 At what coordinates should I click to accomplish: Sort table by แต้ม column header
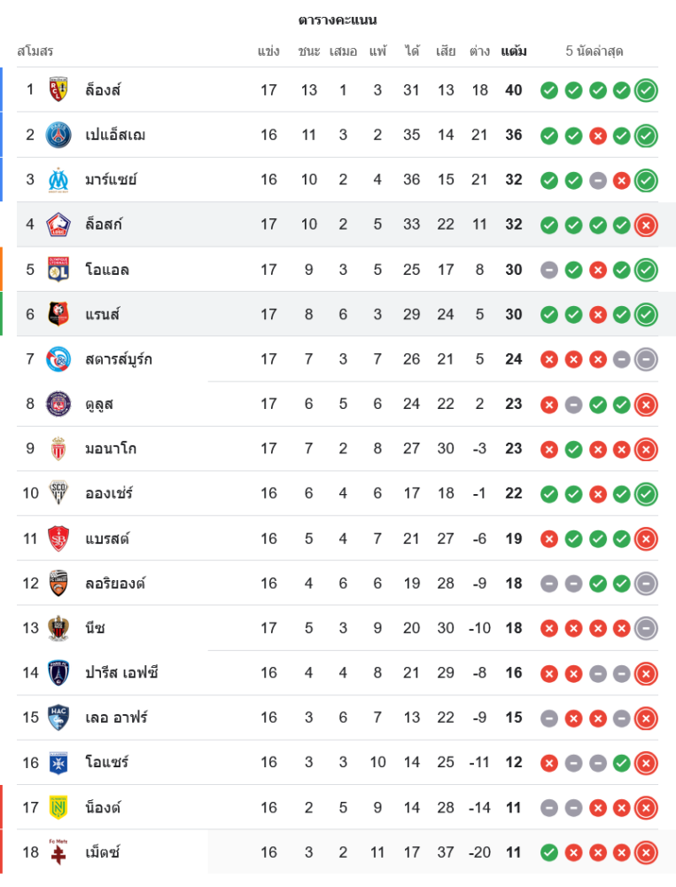513,51
